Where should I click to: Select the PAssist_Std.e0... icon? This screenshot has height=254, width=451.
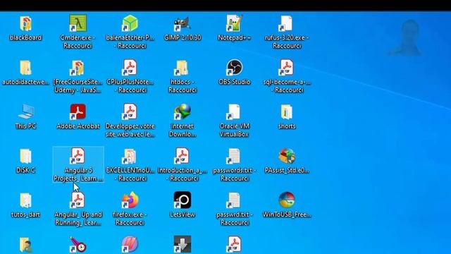click(287, 156)
